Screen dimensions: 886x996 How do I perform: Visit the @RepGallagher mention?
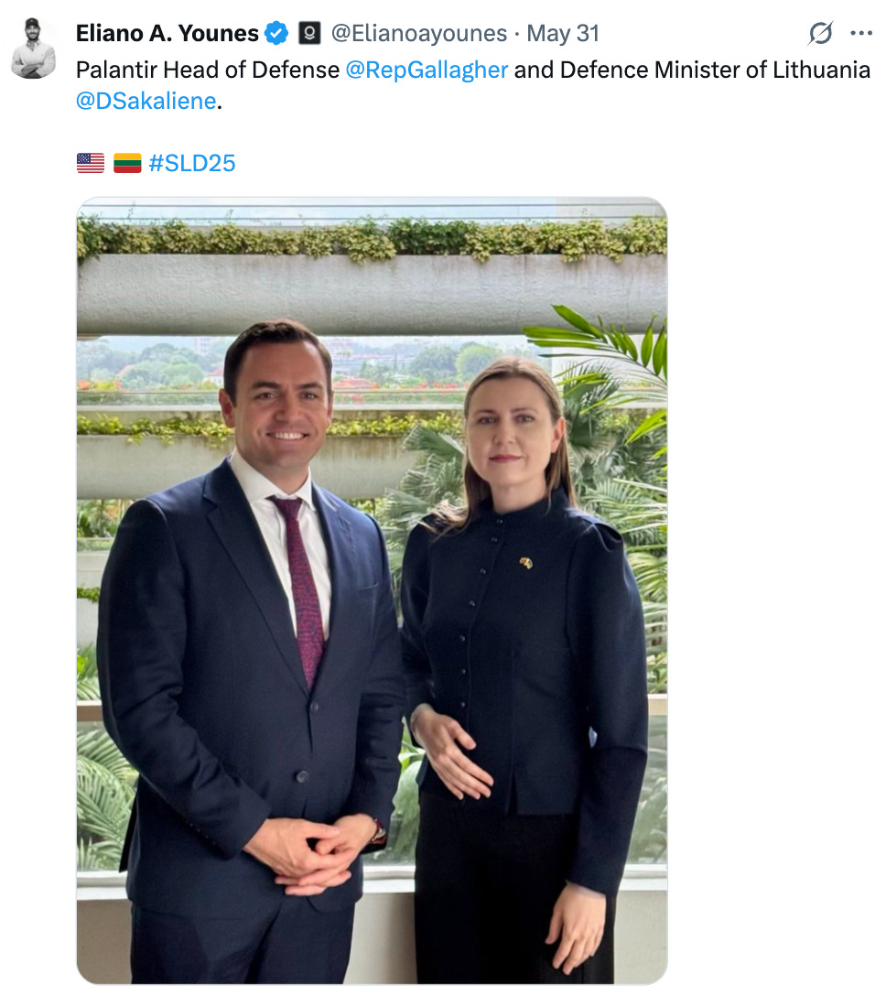click(x=427, y=70)
